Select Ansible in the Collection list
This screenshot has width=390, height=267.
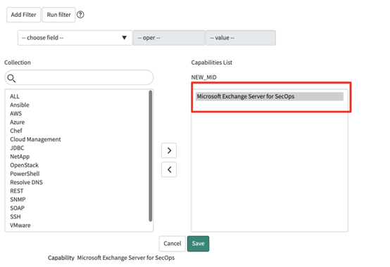(x=20, y=105)
